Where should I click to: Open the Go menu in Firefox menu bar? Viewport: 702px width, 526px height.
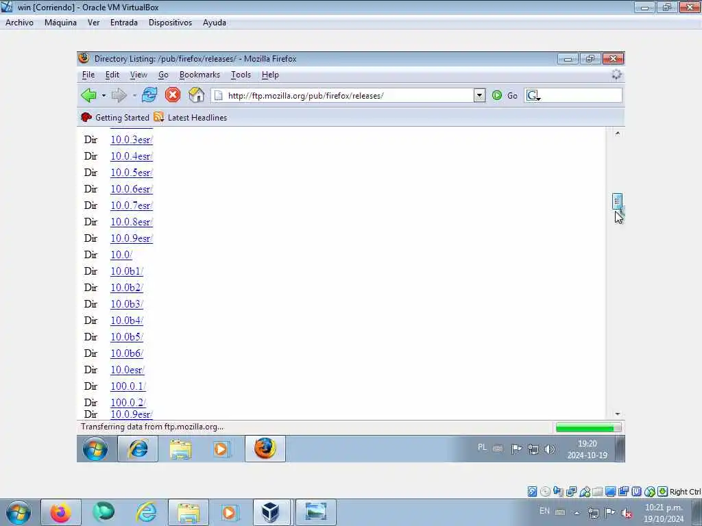pos(163,75)
